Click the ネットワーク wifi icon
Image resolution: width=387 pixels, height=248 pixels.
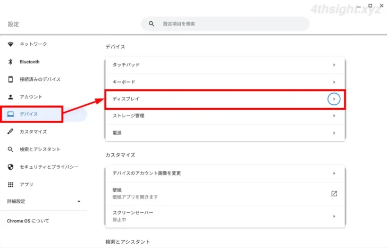point(11,44)
